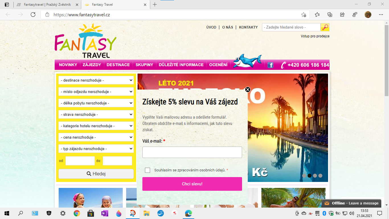Open ZÁJEZDY in the pink menu
This screenshot has height=219, width=389.
92,65
